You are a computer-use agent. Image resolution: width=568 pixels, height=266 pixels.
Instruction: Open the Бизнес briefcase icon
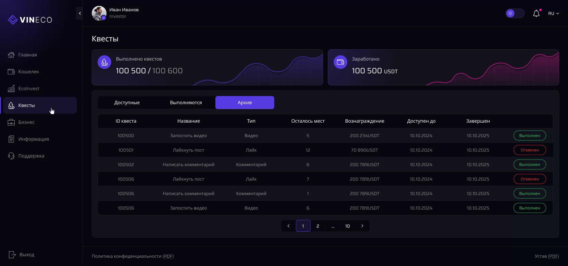pyautogui.click(x=11, y=122)
